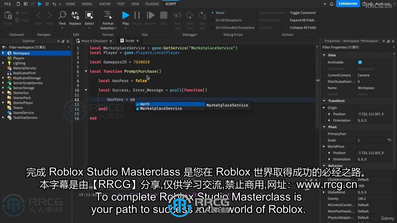Click the open place icon in the quick access bar
Screen dimensions: 397x223
(25, 4)
